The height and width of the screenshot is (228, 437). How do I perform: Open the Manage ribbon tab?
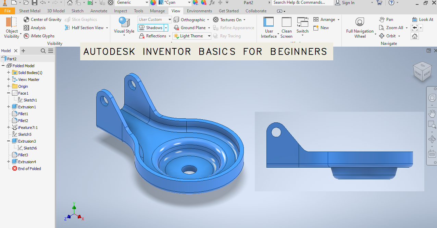click(157, 11)
